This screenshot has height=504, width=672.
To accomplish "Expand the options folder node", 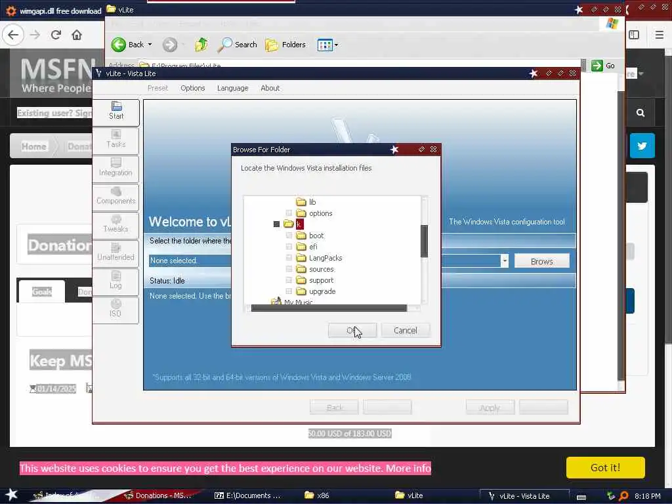I will click(x=289, y=213).
